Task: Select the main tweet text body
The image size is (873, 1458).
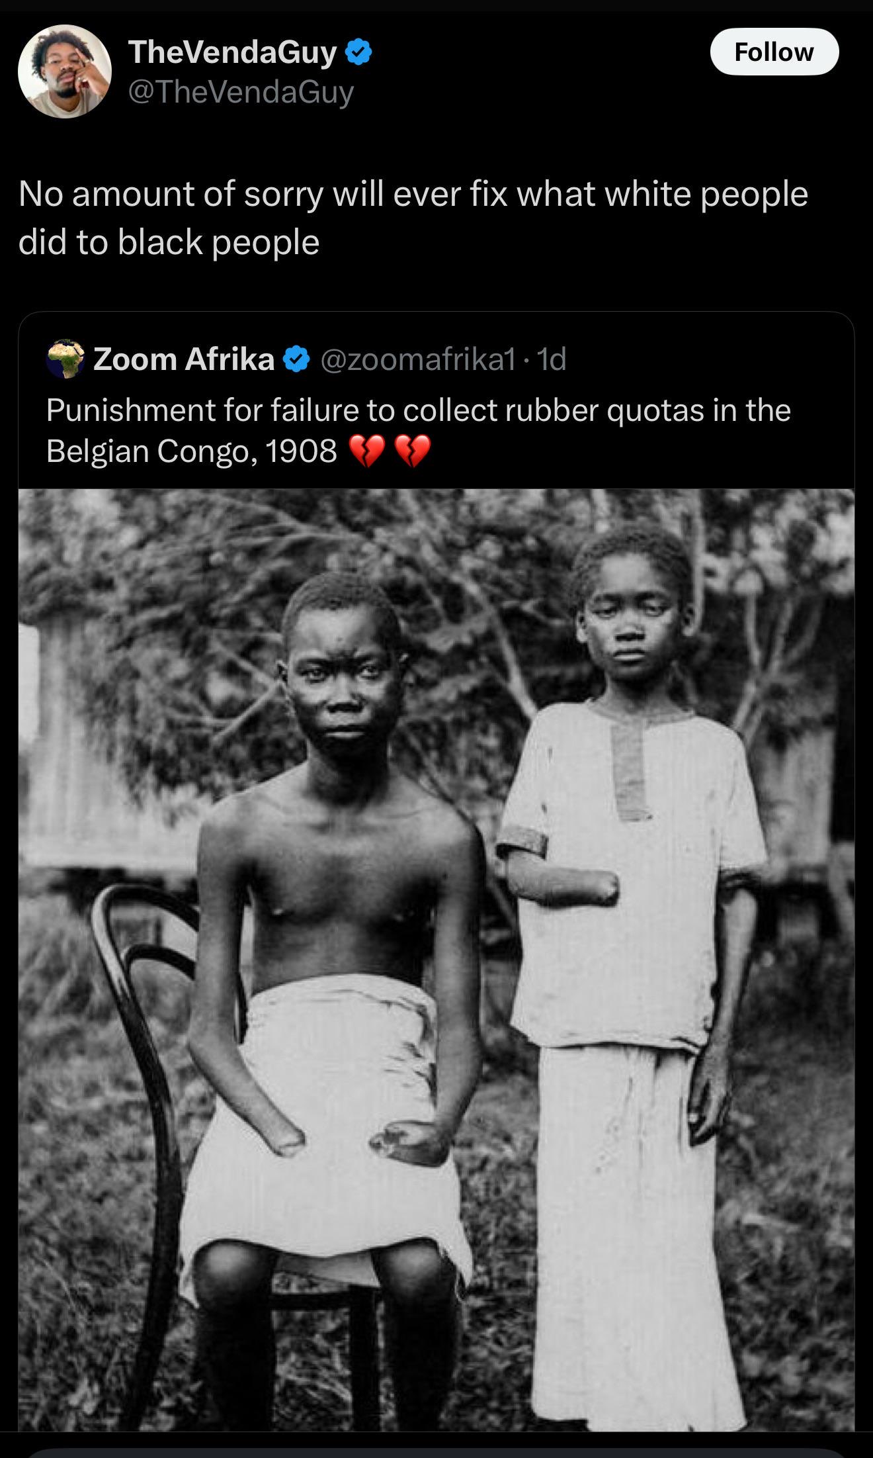Action: [413, 218]
